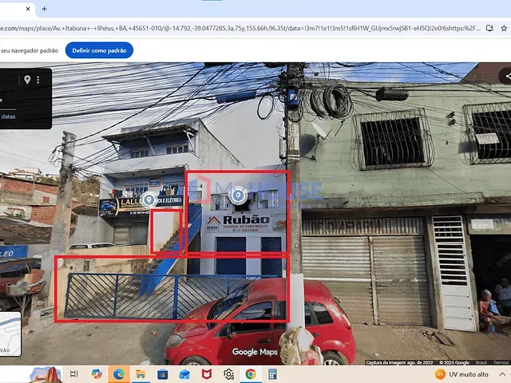
Task: Click the 'Termos' footer link
Action: (501, 362)
